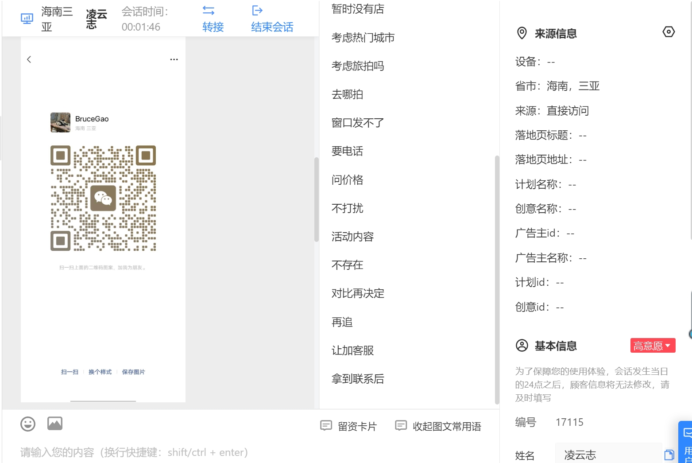Click the 落地页标题 row
The height and width of the screenshot is (463, 692).
click(551, 135)
